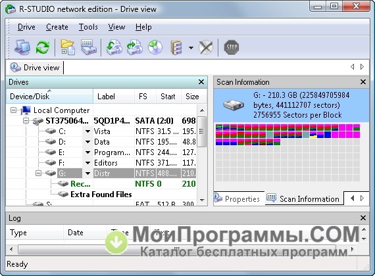Screen dimensions: 375x276
Task: Close the Scan Information panel
Action: [x=363, y=82]
